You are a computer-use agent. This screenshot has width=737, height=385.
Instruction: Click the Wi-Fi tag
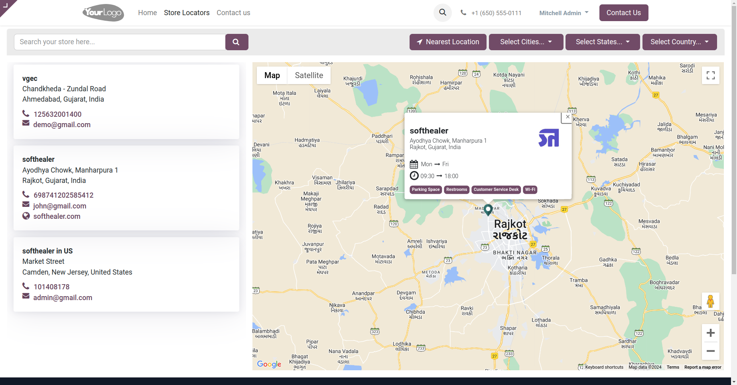(530, 190)
